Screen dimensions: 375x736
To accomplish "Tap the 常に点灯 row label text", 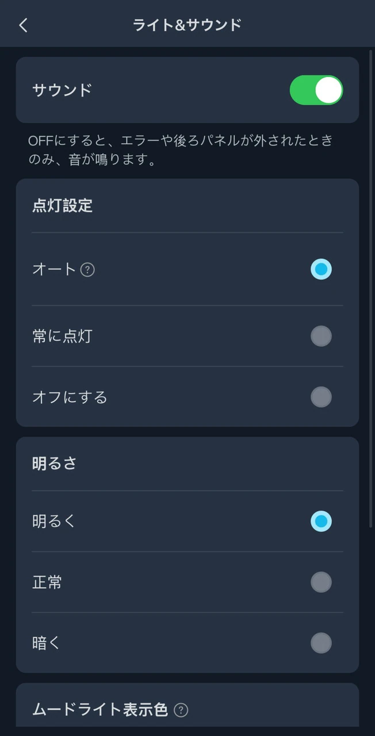I will pos(62,336).
